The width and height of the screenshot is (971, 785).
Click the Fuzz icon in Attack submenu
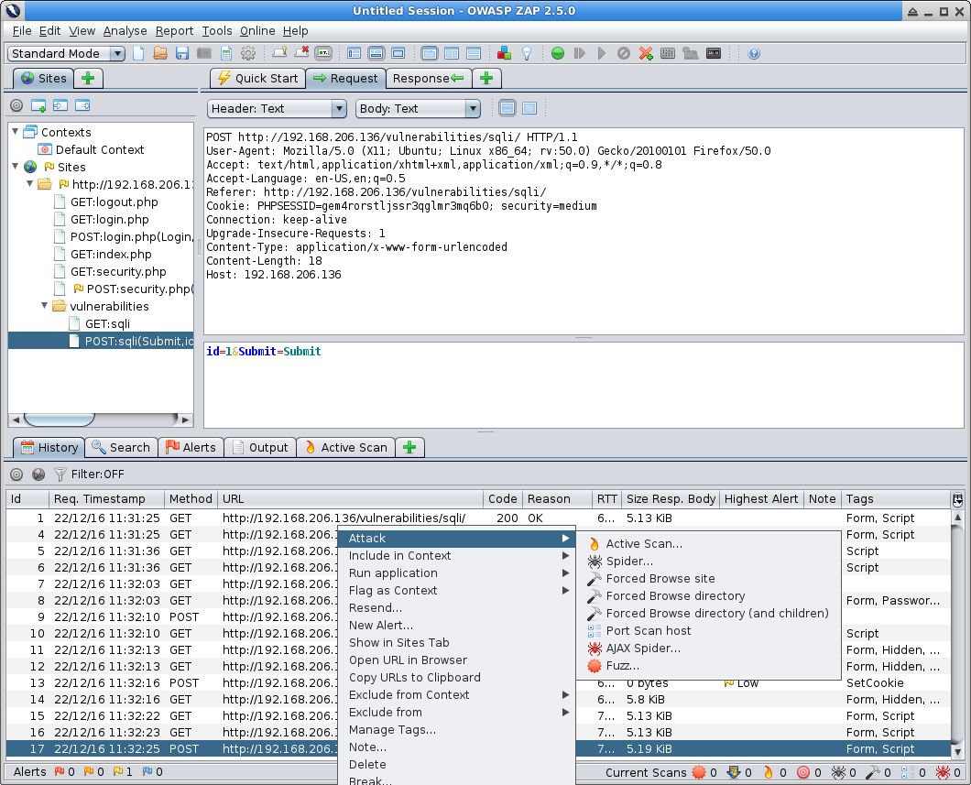595,666
